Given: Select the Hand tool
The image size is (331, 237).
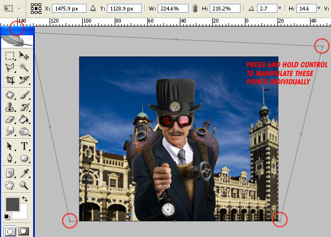Looking at the screenshot, I should 10,185.
